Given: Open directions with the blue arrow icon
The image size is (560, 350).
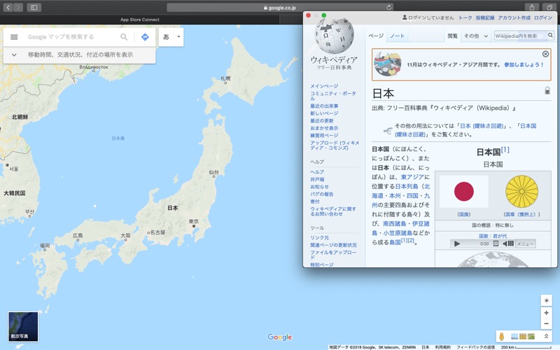Looking at the screenshot, I should [x=145, y=37].
